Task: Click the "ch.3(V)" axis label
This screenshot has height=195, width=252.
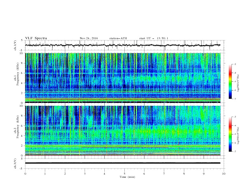Action: point(15,163)
